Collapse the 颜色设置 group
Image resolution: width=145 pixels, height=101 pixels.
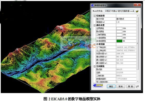click(x=95, y=25)
